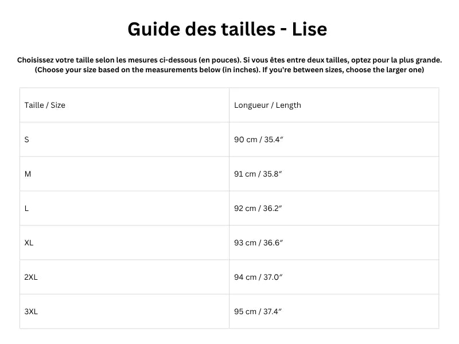This screenshot has height=344, width=459.
Task: Select the M size row label
Action: 28,174
